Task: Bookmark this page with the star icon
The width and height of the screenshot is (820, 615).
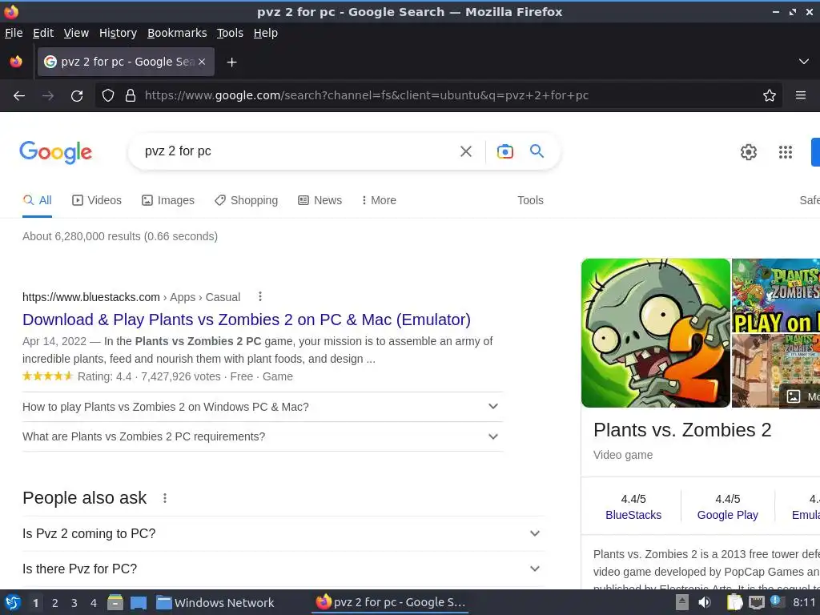Action: 770,96
